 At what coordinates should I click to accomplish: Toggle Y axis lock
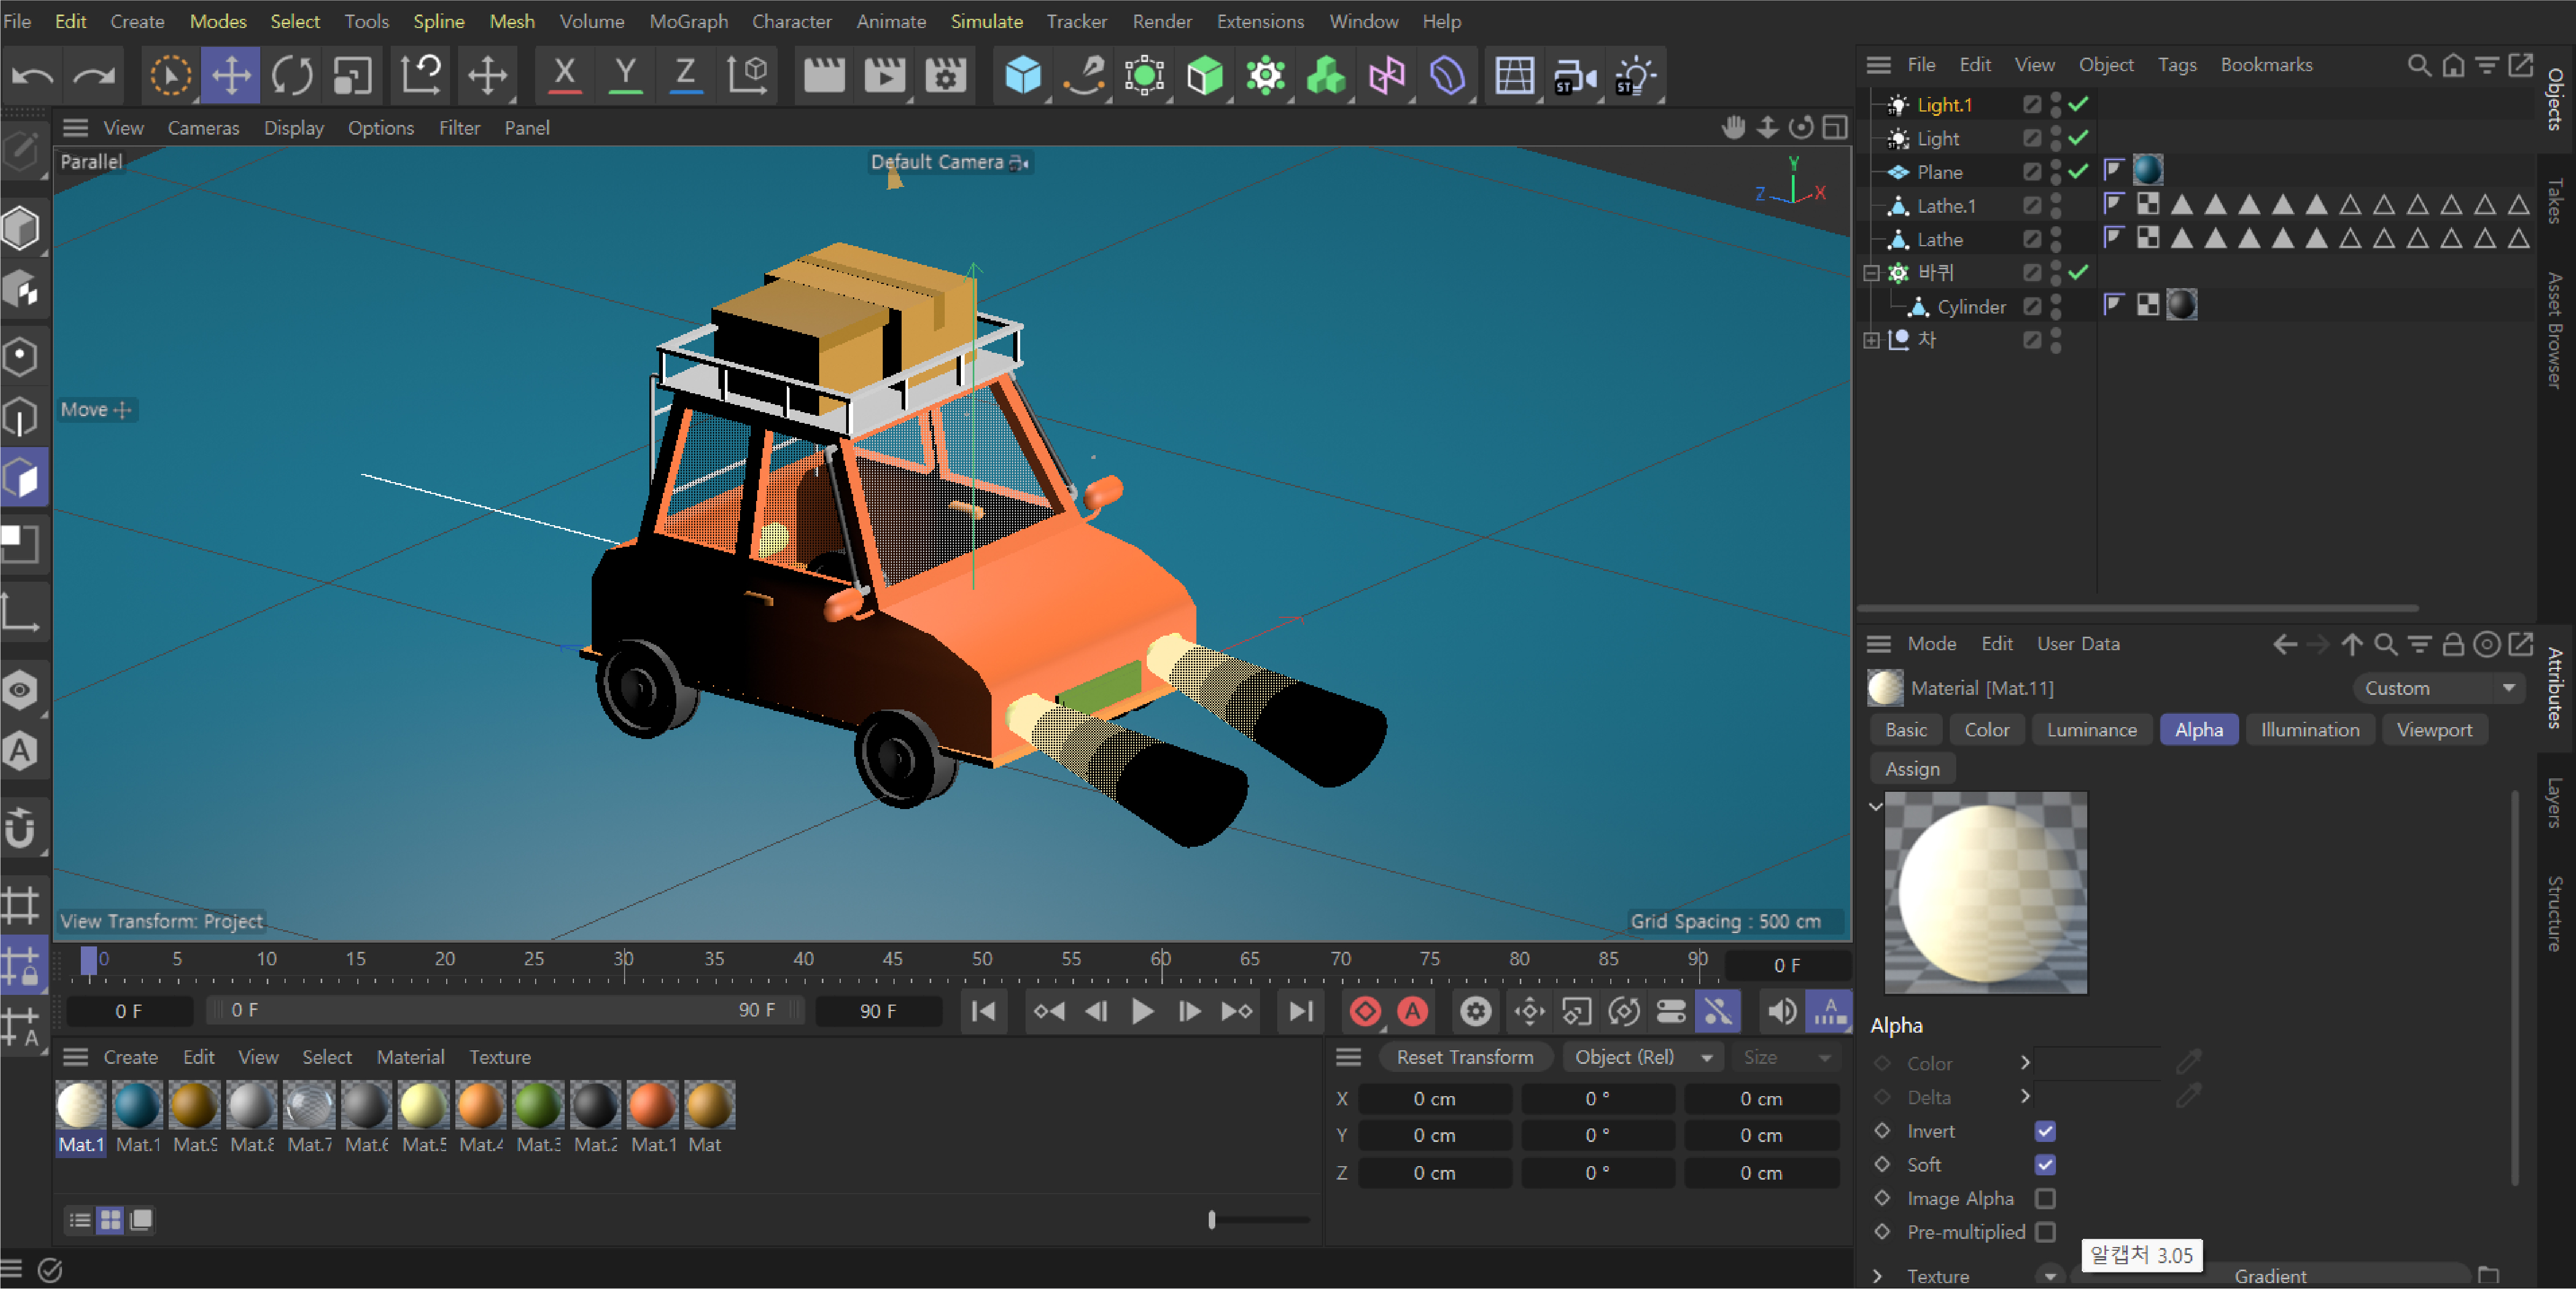[625, 75]
